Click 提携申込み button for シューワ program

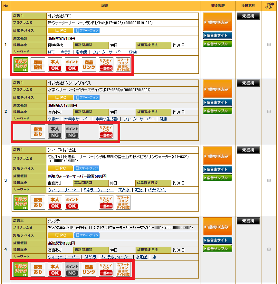pyautogui.click(x=217, y=156)
